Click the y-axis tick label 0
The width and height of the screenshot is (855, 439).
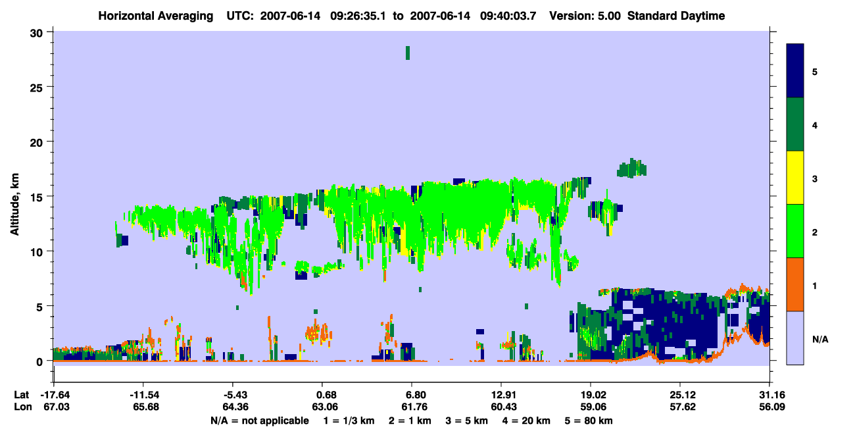(x=41, y=361)
